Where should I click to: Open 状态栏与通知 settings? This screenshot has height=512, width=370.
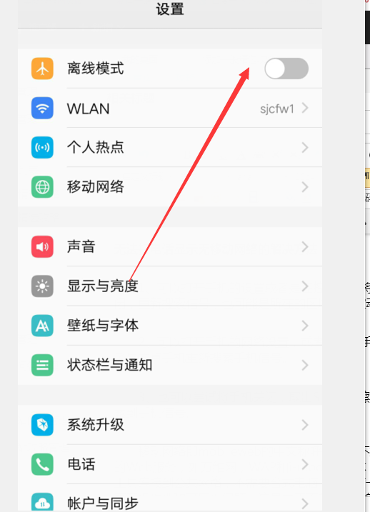pos(170,365)
